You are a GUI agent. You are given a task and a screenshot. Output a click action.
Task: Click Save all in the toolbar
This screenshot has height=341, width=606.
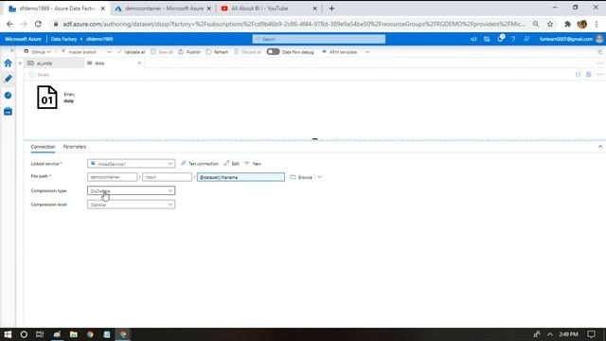tap(162, 52)
